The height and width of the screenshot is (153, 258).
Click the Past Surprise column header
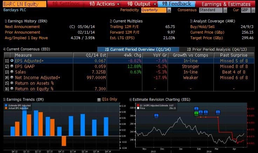(234, 55)
